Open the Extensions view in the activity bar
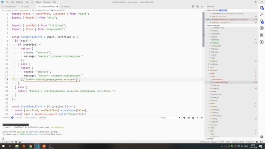 pos(262,35)
